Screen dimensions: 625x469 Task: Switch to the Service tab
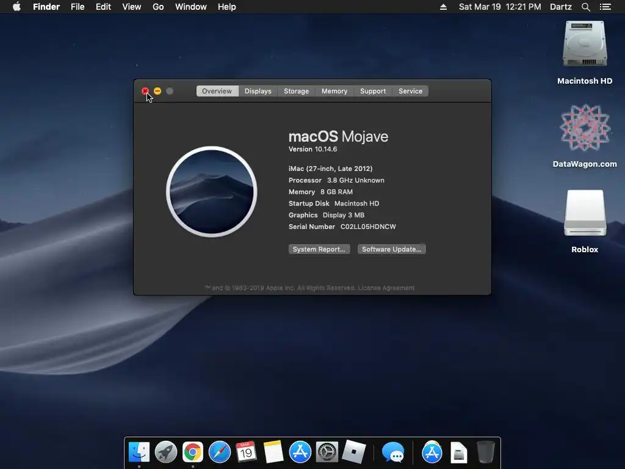[x=411, y=91]
